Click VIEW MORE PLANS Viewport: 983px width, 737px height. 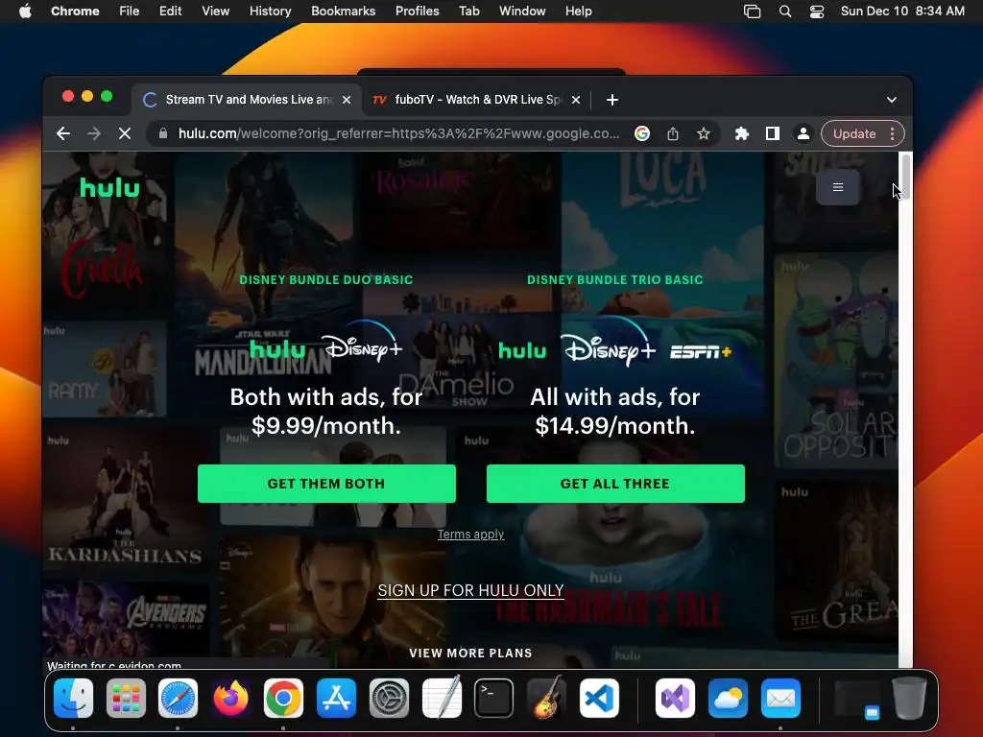pos(470,653)
